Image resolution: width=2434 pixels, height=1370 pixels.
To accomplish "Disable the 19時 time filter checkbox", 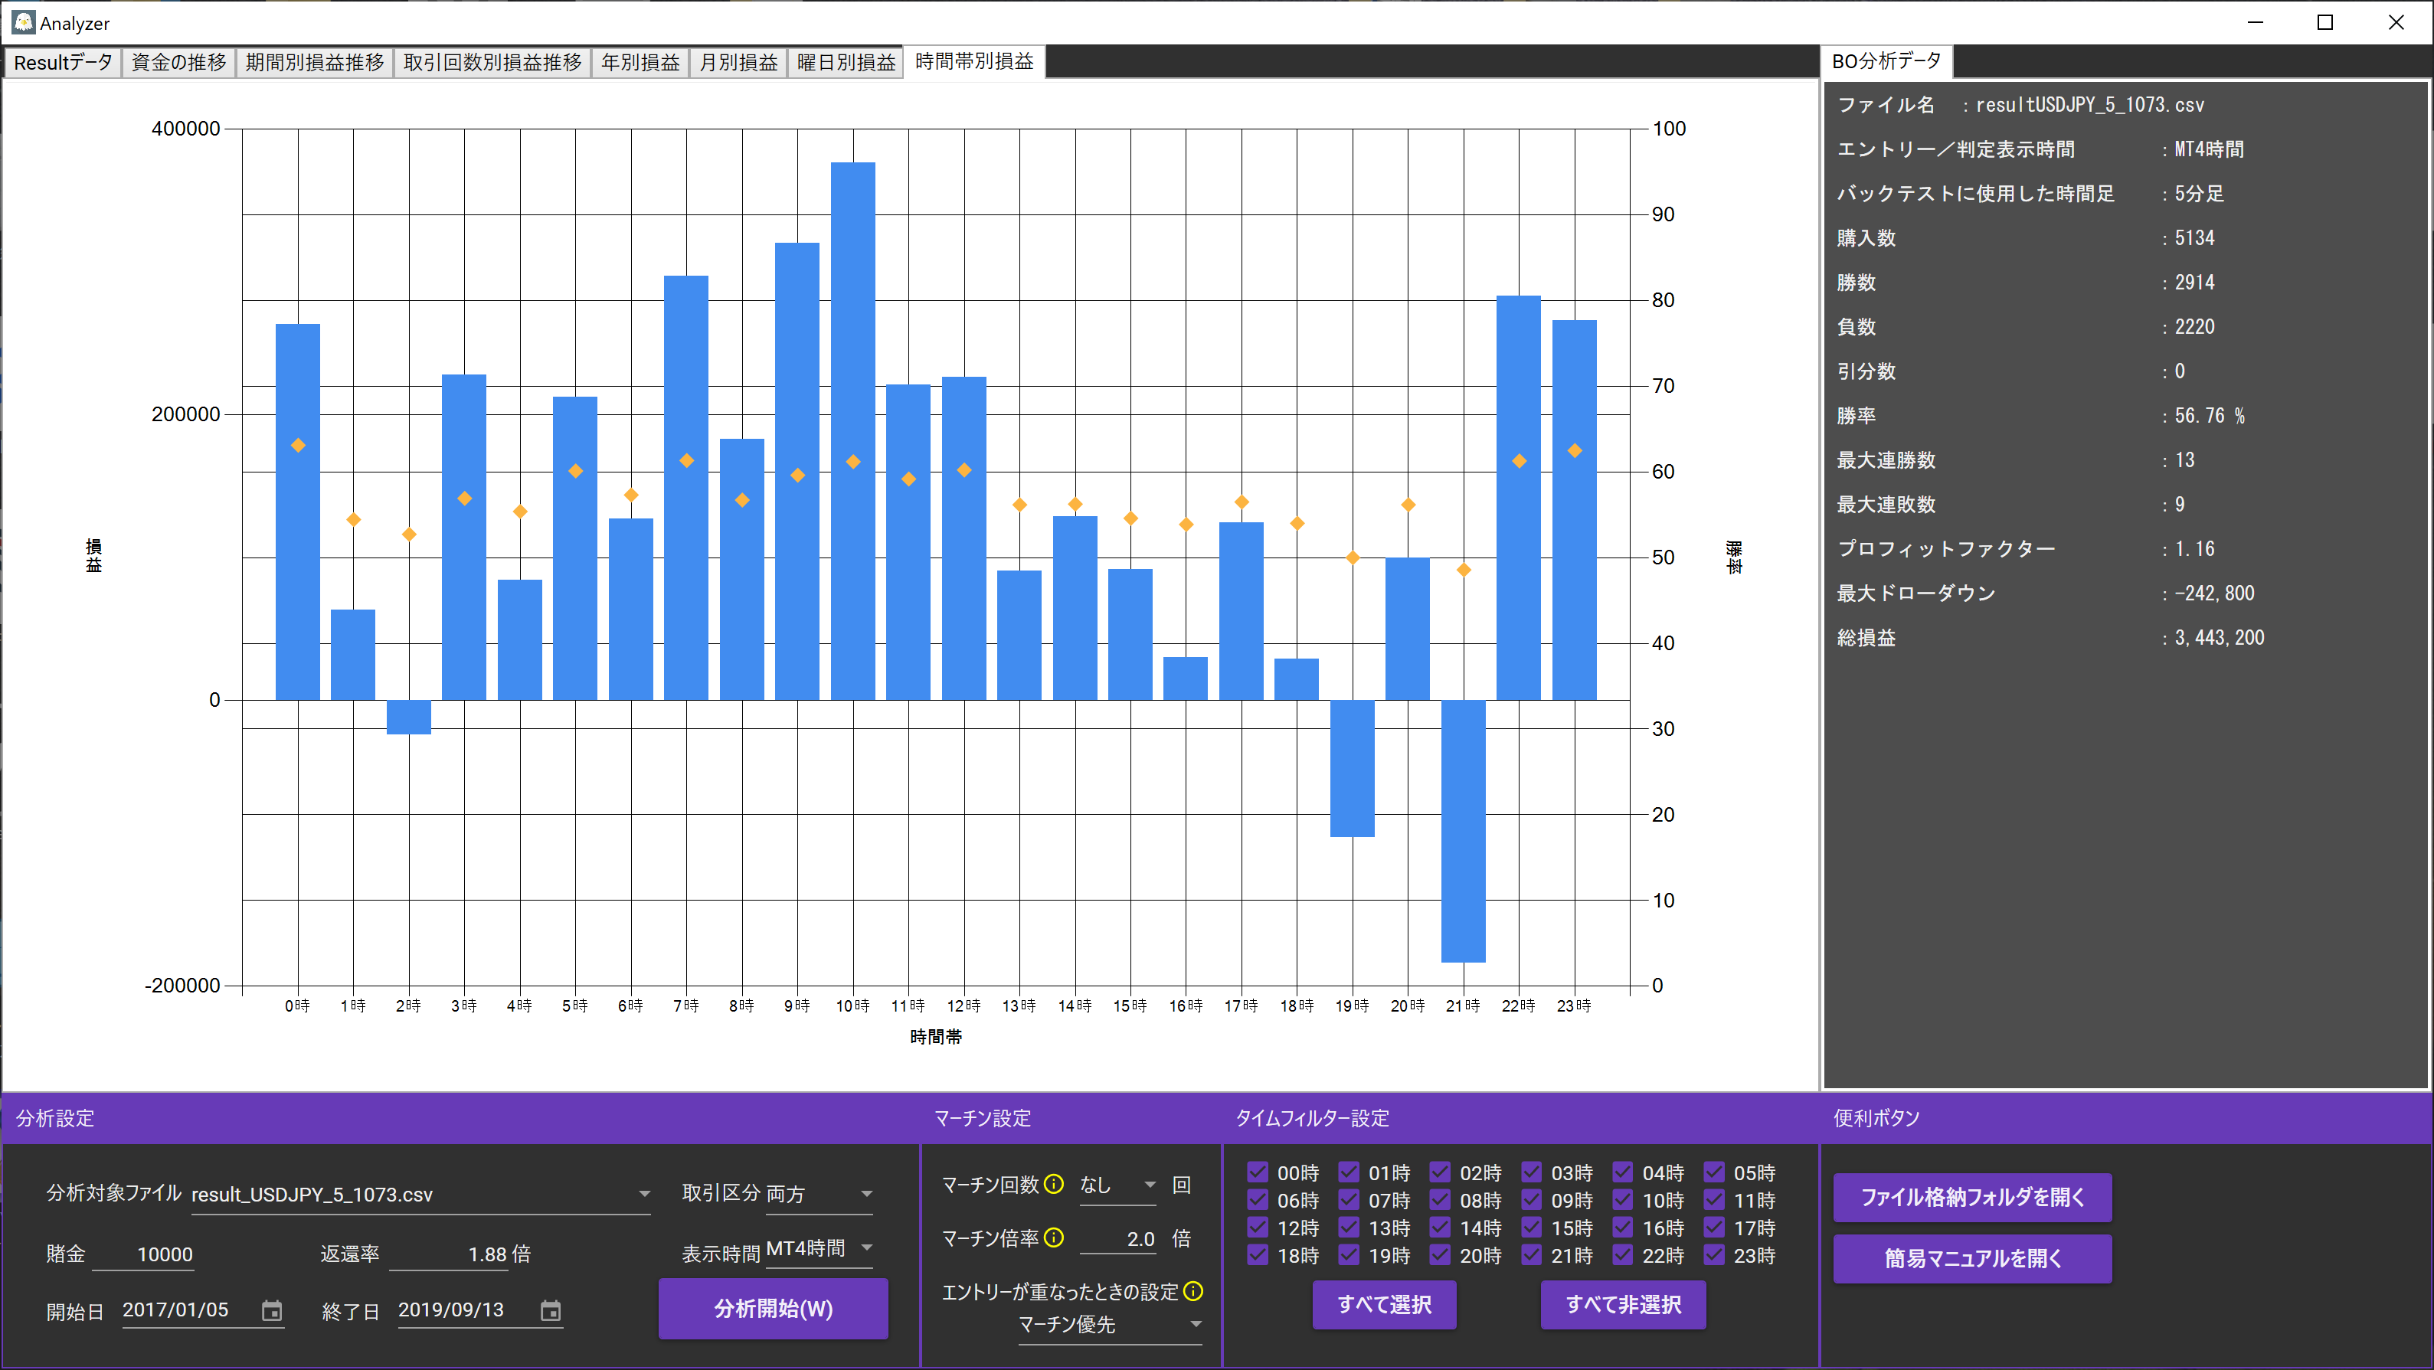I will tap(1349, 1254).
